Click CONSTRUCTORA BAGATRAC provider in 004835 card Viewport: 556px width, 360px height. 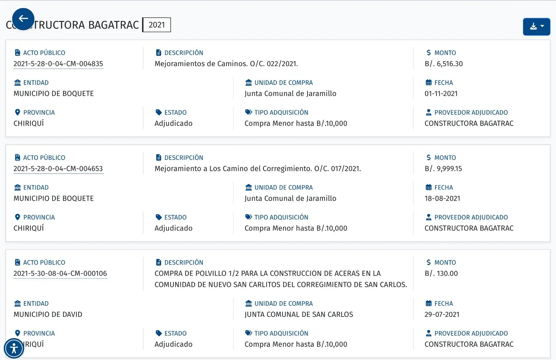(x=469, y=123)
